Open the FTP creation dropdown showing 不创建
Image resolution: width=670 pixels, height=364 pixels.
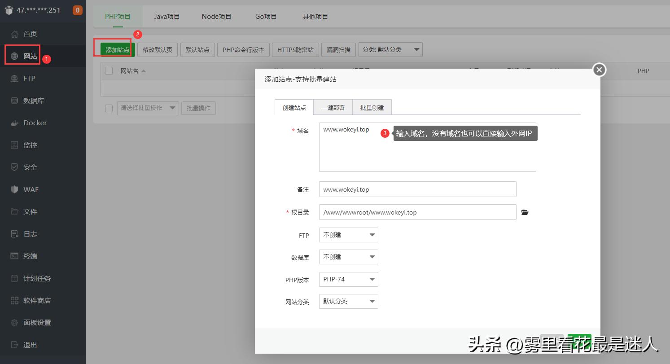pyautogui.click(x=348, y=235)
